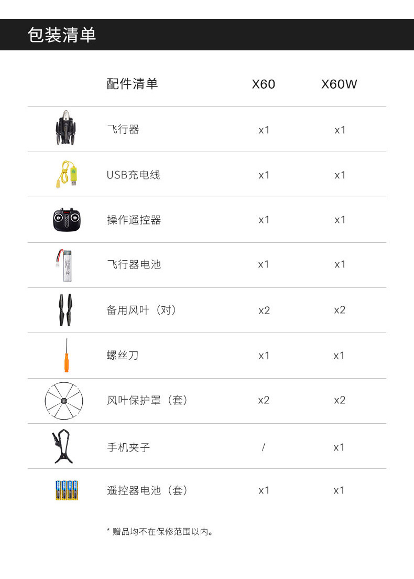Click the 包装清单 header title

[x=62, y=35]
